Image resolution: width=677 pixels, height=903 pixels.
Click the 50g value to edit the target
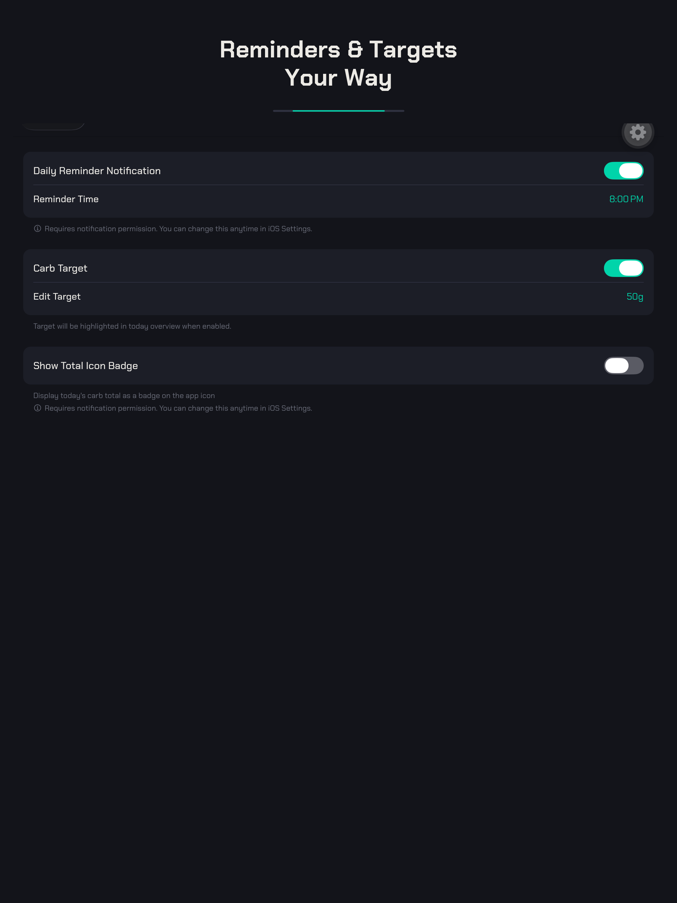pyautogui.click(x=635, y=297)
